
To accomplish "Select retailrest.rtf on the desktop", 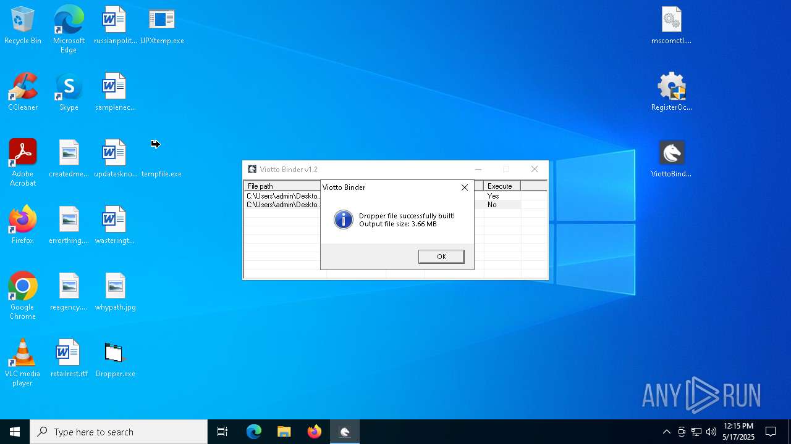I will [x=69, y=359].
